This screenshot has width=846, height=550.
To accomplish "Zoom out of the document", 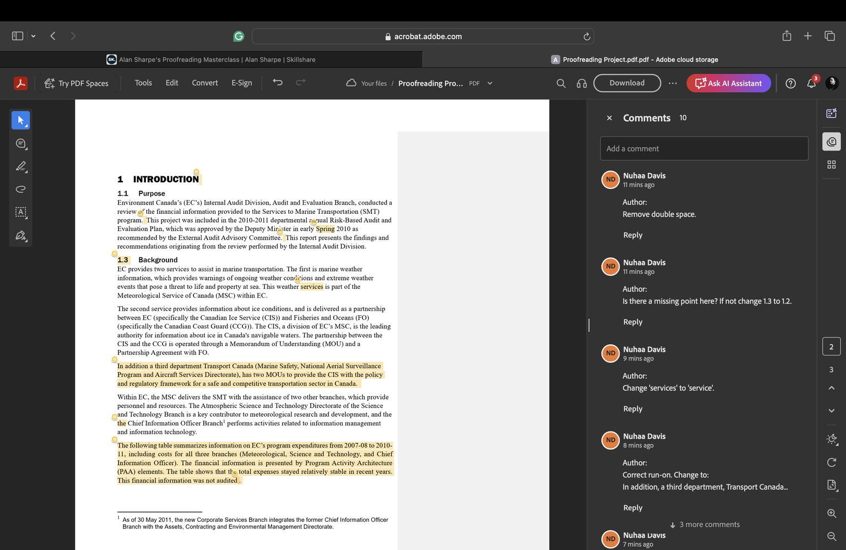I will pos(832,536).
